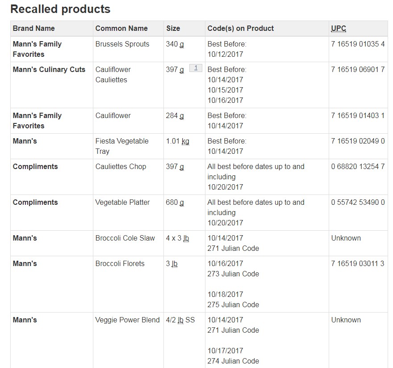The height and width of the screenshot is (368, 393).
Task: Select the 4 x 3 lb size cell
Action: [177, 238]
